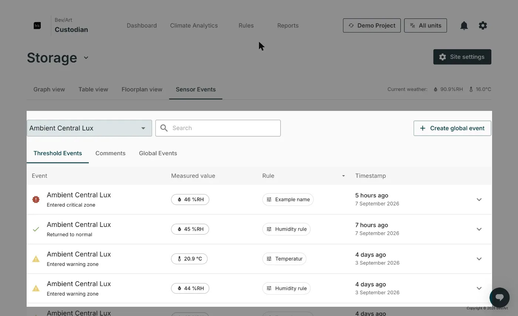Viewport: 518px width, 316px height.
Task: Expand the 7 hours ago event row
Action: coord(479,229)
